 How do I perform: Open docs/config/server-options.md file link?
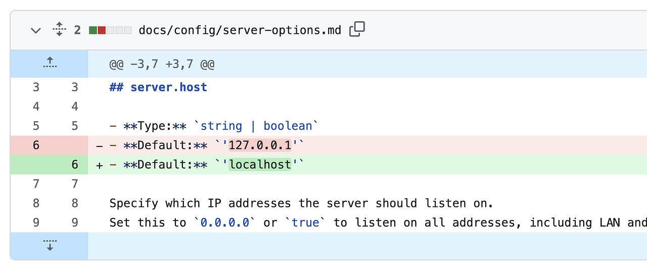coord(240,30)
